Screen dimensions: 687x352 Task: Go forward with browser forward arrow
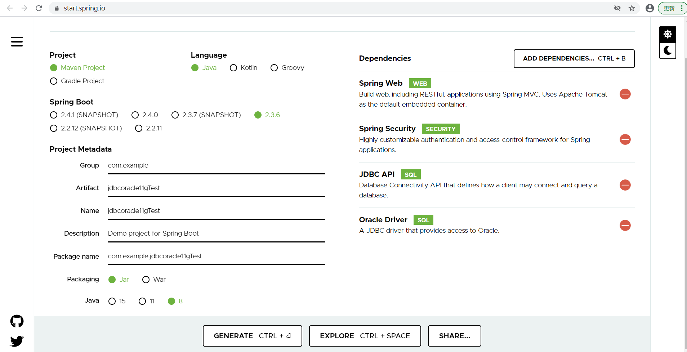click(24, 8)
